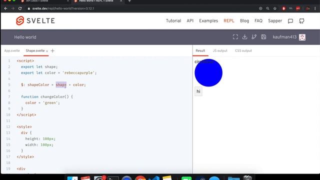Edit the Hello world REPL title
320x180 pixels.
(x=25, y=37)
